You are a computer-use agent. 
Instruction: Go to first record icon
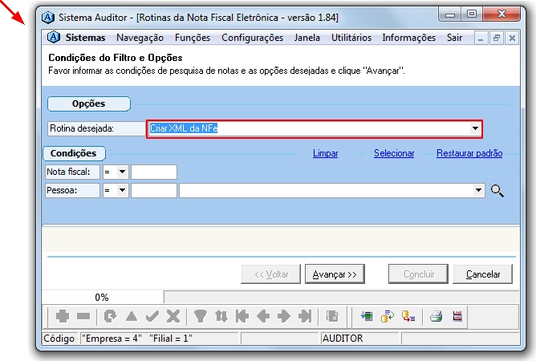pyautogui.click(x=242, y=316)
